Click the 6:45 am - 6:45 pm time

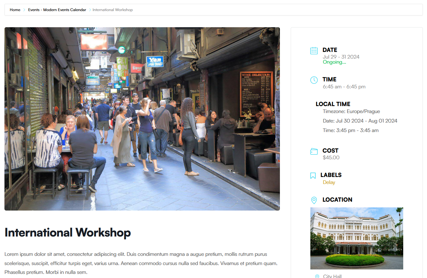(x=344, y=86)
